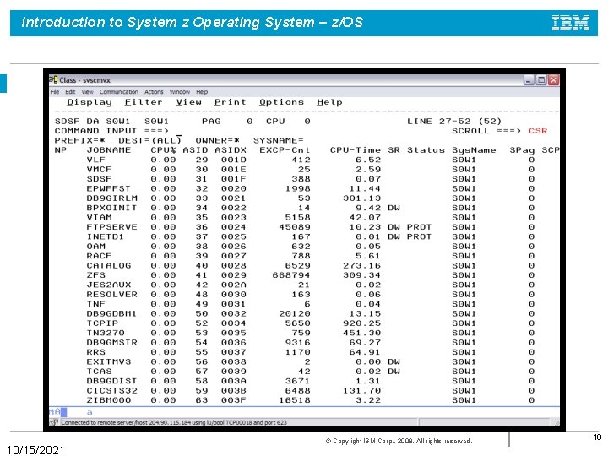The image size is (608, 456).
Task: Click the IBM logo in slide header
Action: [570, 23]
